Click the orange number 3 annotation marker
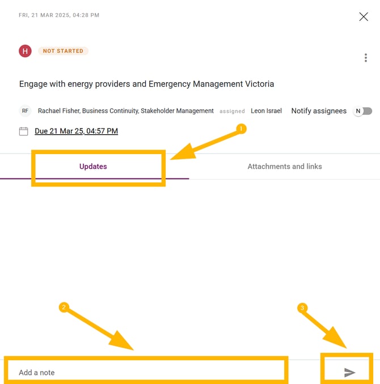Image resolution: width=380 pixels, height=384 pixels. 302,308
